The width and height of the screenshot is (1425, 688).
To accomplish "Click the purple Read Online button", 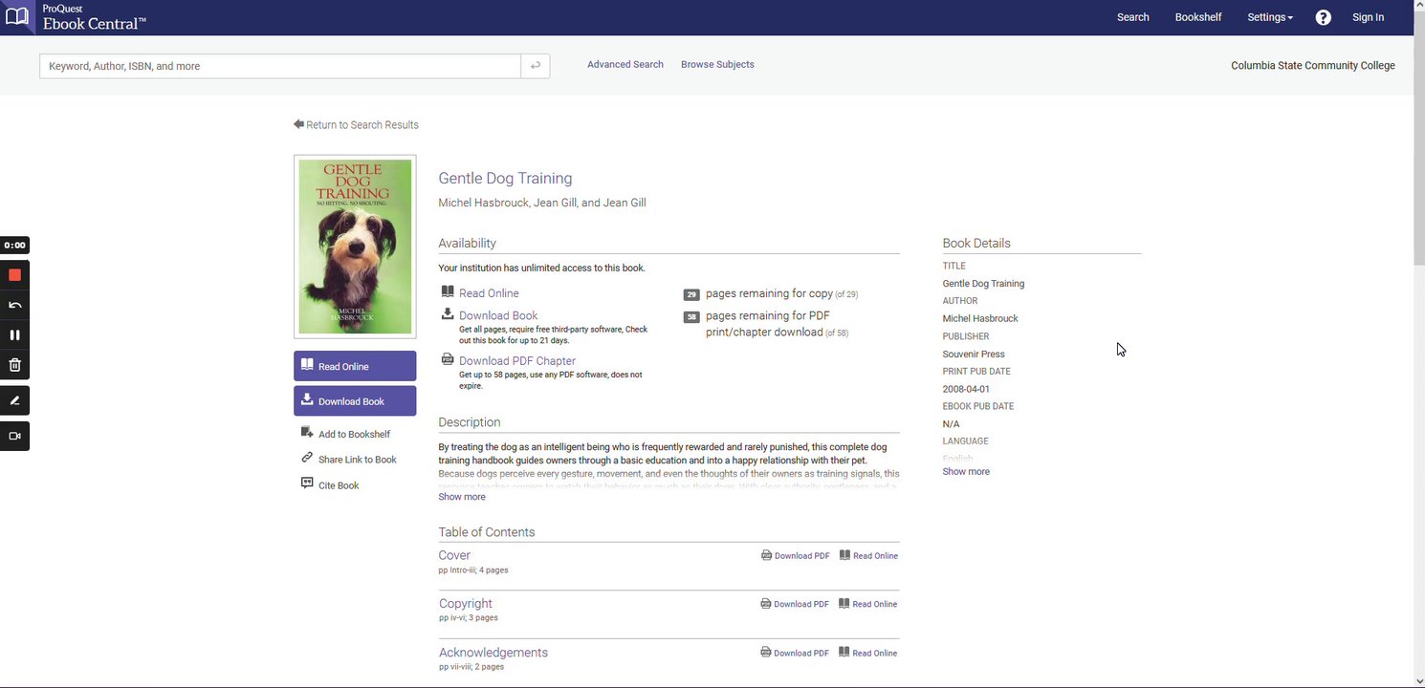I will (x=355, y=366).
